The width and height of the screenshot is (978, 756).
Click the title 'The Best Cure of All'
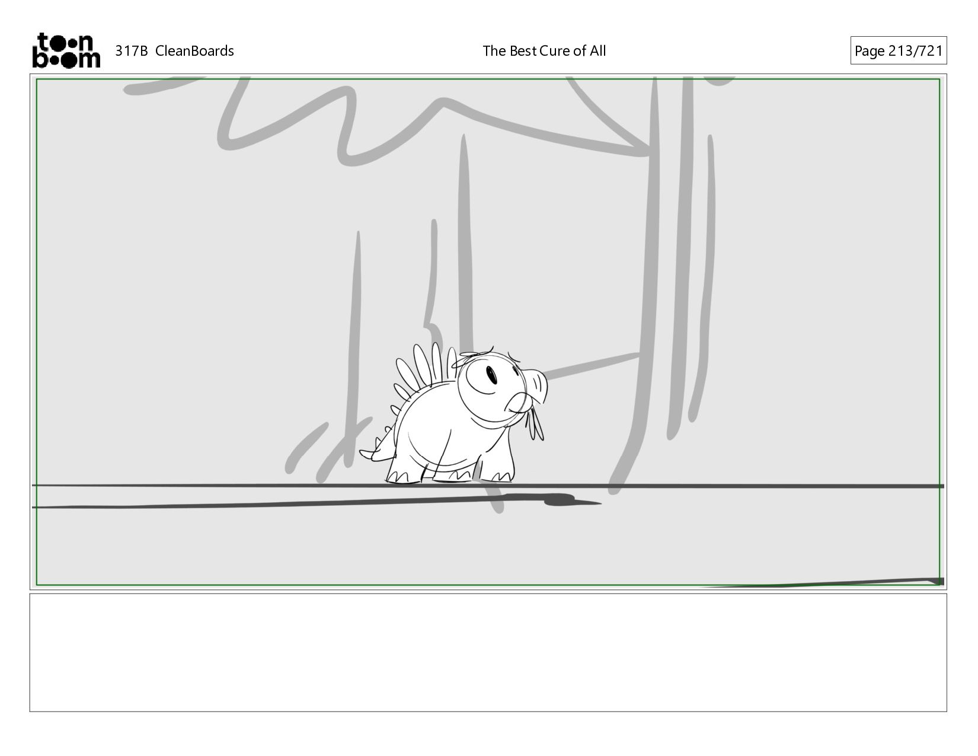point(544,51)
